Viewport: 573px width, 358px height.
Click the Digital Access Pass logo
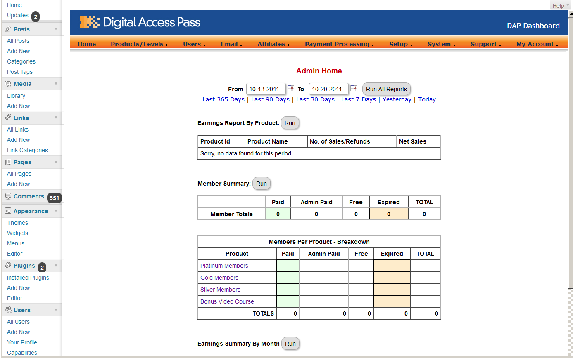(140, 22)
